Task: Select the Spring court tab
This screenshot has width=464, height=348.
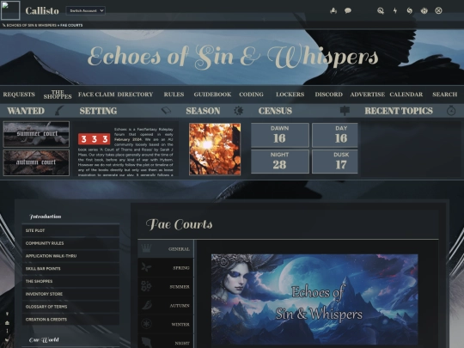Action: 166,267
